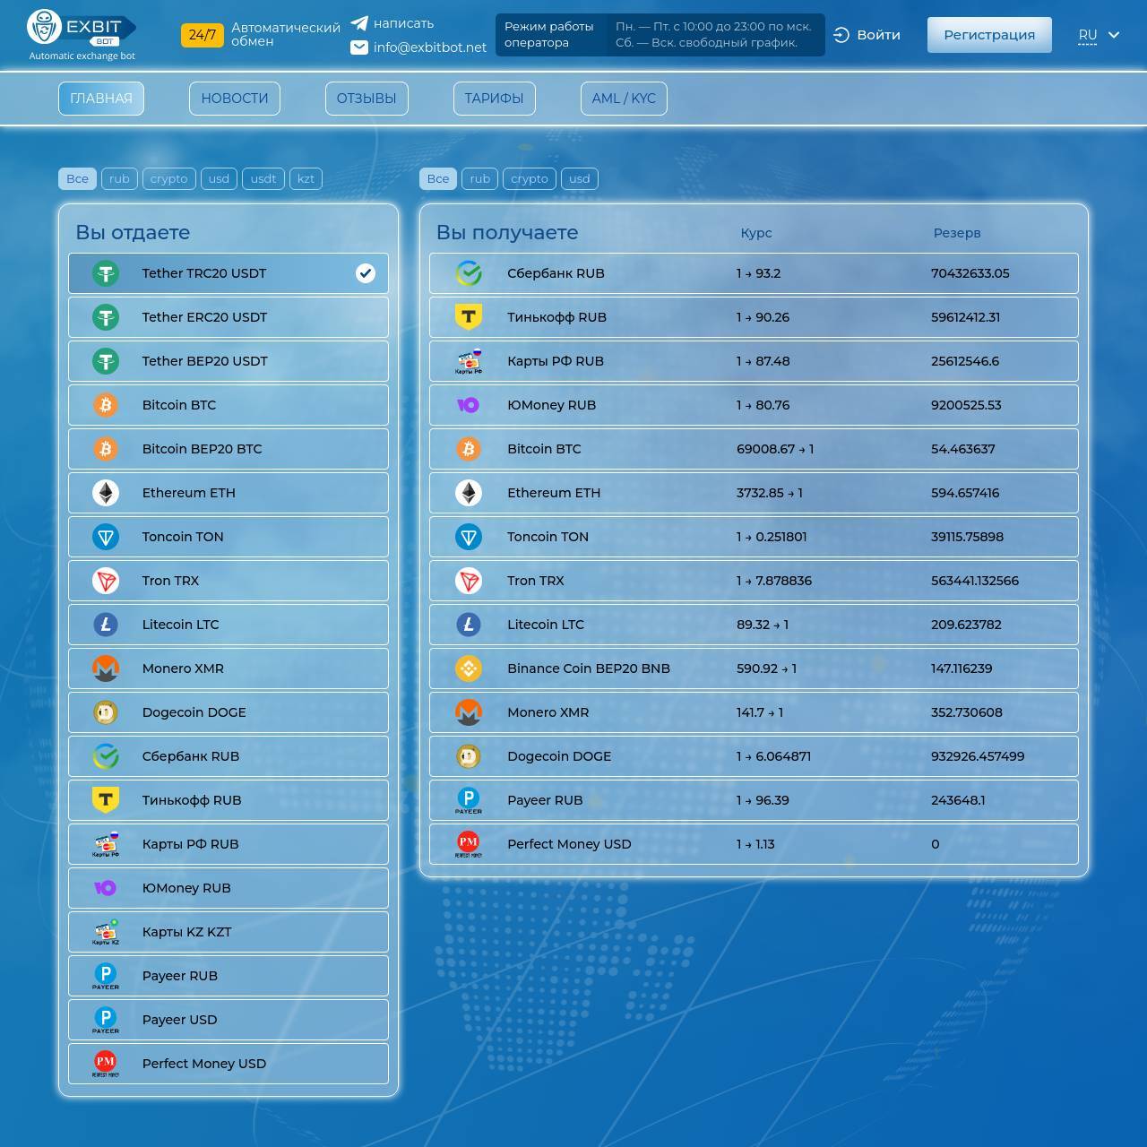Click the Tether BEP20 USDT coin icon
Screen dimensions: 1147x1147
pyautogui.click(x=106, y=361)
